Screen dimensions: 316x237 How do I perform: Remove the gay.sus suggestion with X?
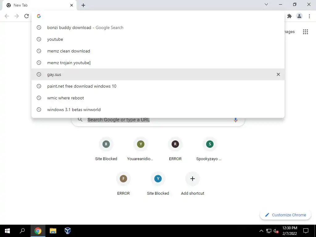[x=278, y=74]
